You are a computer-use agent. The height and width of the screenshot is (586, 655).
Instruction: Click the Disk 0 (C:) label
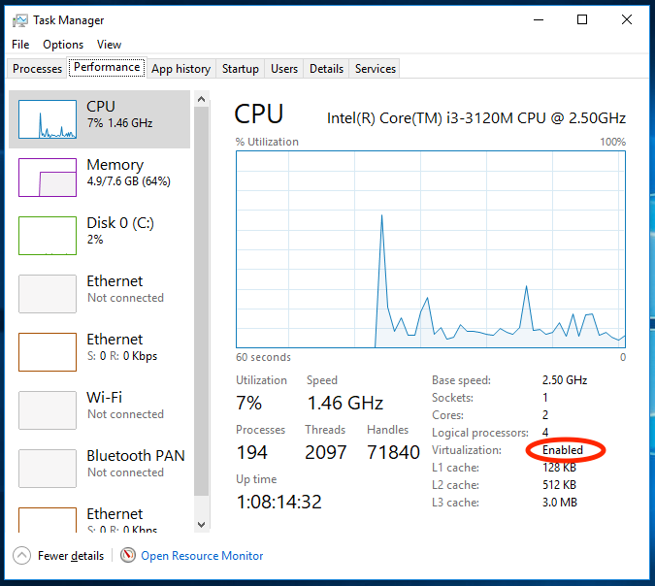click(120, 222)
